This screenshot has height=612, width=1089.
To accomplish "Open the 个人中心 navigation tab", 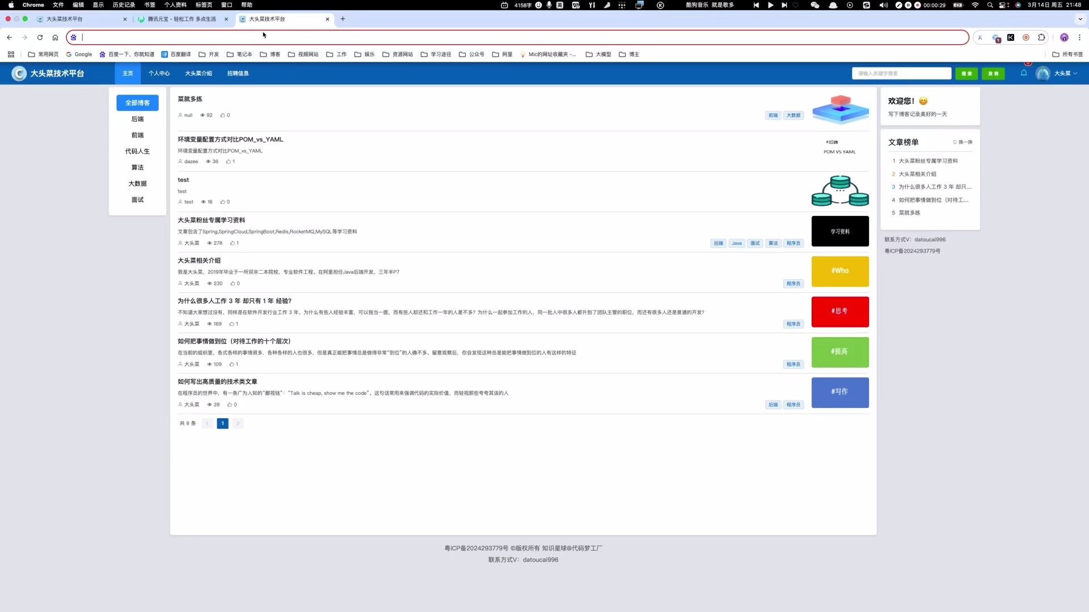I will (159, 74).
